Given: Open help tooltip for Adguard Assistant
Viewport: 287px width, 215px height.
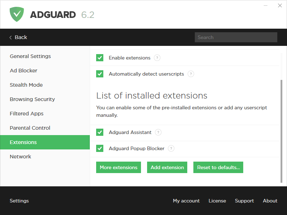Looking at the screenshot, I should tap(158, 132).
